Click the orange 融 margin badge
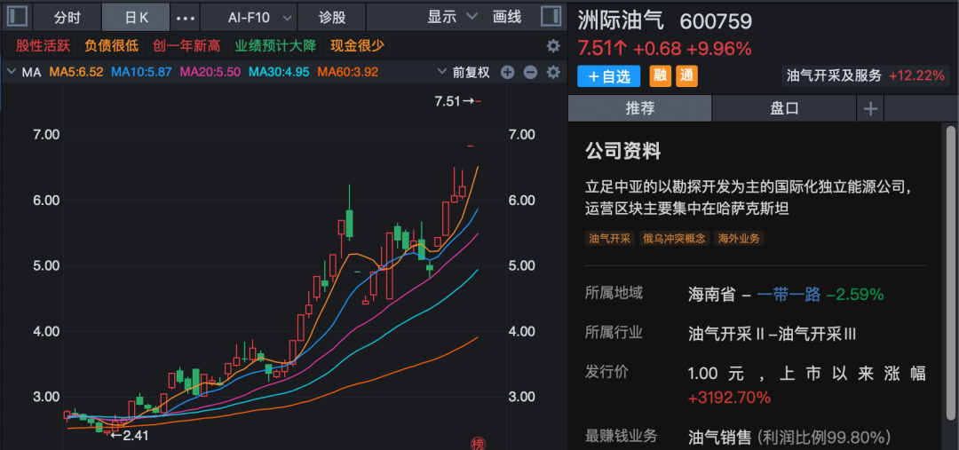This screenshot has width=959, height=450. tap(661, 76)
